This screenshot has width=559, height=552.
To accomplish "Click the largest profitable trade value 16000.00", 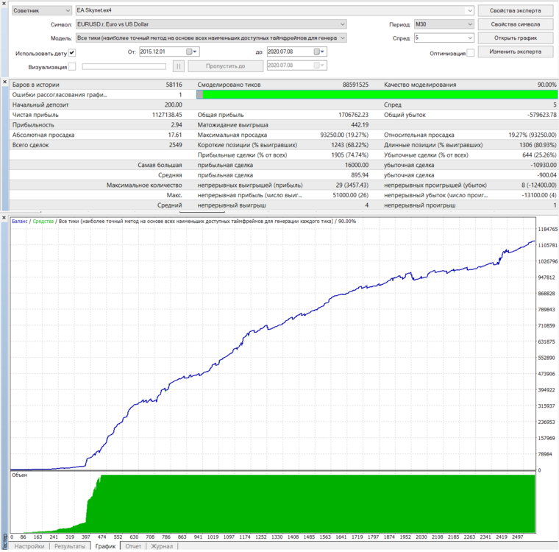I will [x=357, y=165].
